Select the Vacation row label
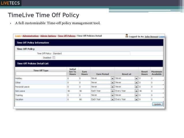Viewport: 184px width, 138px height. click(19, 99)
